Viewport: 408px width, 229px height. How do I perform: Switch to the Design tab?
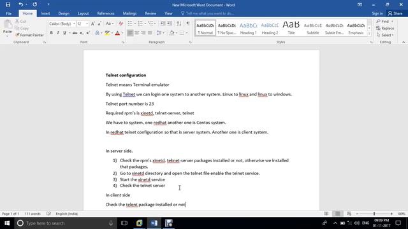click(x=64, y=13)
